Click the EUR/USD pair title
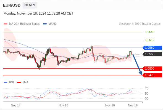Image resolution: width=163 pixels, height=110 pixels. (12, 5)
